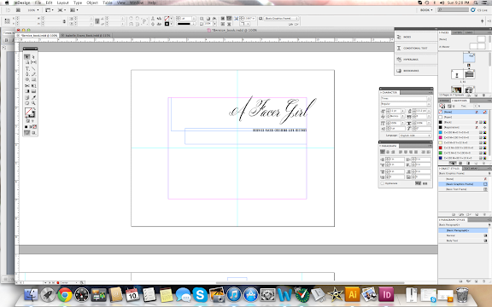
Task: Select the Line tool
Action: coord(33,68)
